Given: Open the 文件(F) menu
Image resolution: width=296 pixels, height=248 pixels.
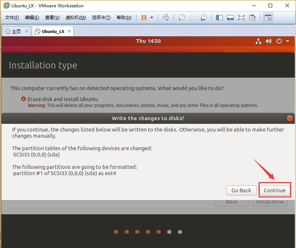Looking at the screenshot, I should click(x=12, y=18).
